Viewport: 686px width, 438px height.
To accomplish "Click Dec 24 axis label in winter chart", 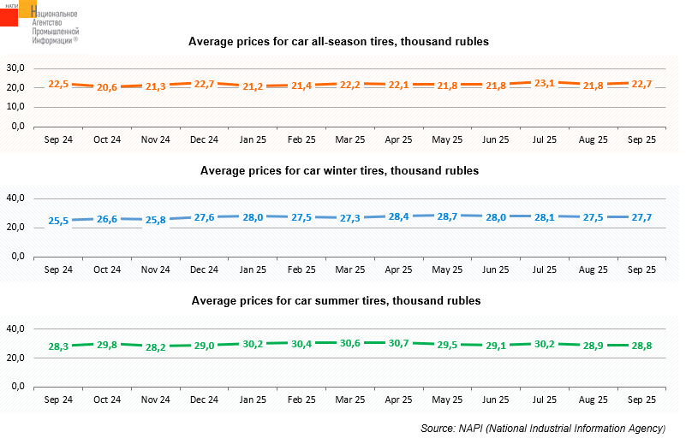I will pos(204,269).
